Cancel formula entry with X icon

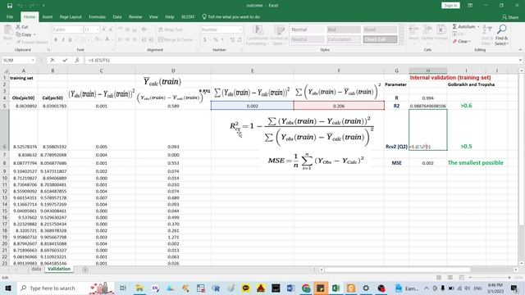(x=52, y=60)
